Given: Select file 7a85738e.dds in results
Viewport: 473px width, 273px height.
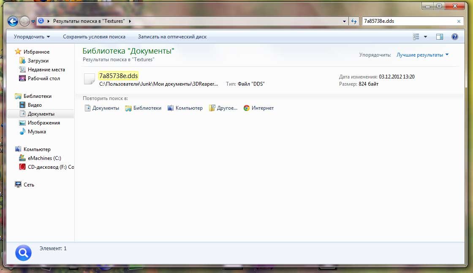Looking at the screenshot, I should pyautogui.click(x=118, y=76).
